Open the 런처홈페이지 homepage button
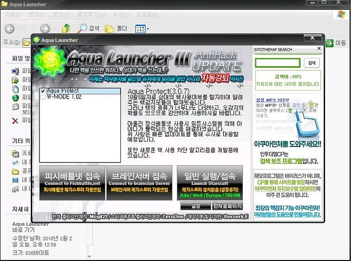Viewport: 351px width, 261px height. point(228,206)
